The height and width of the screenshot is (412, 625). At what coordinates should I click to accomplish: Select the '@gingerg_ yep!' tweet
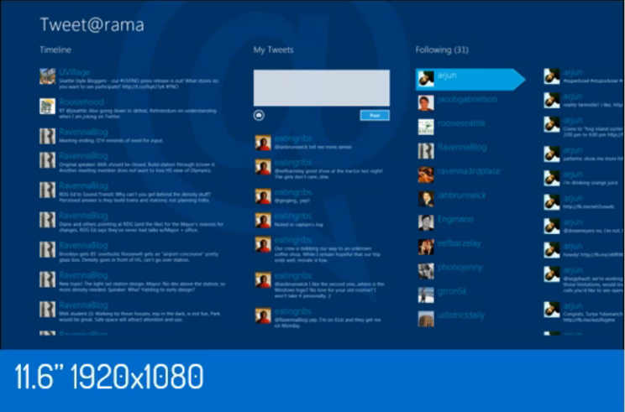[x=321, y=196]
